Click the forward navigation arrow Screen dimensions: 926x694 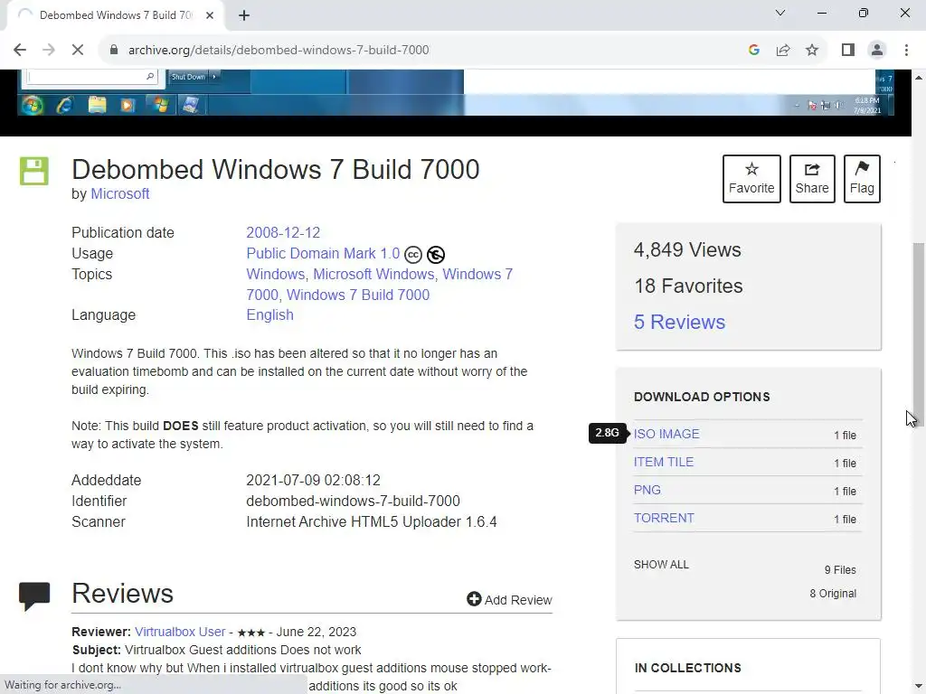pos(49,51)
